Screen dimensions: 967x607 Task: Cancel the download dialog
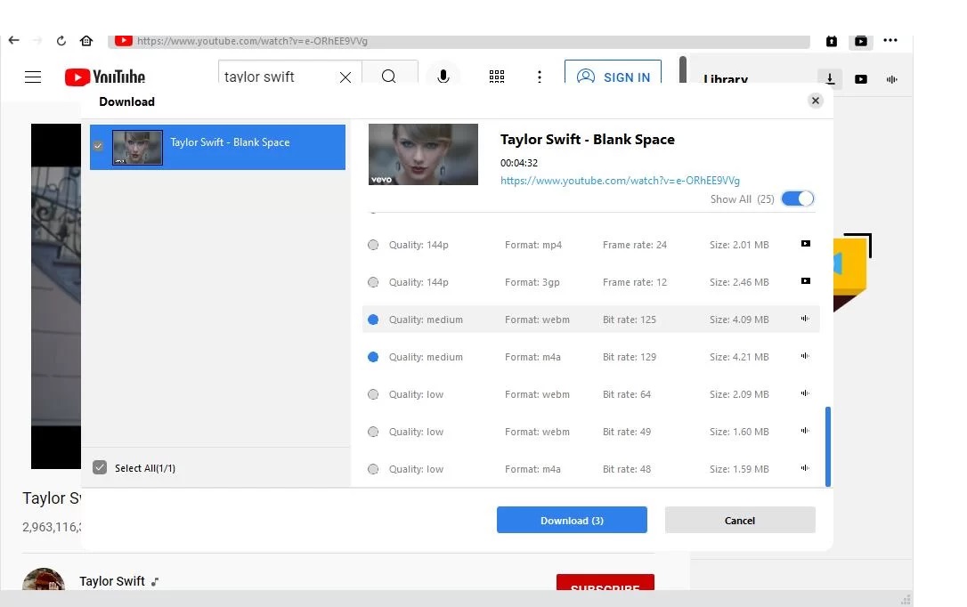740,520
